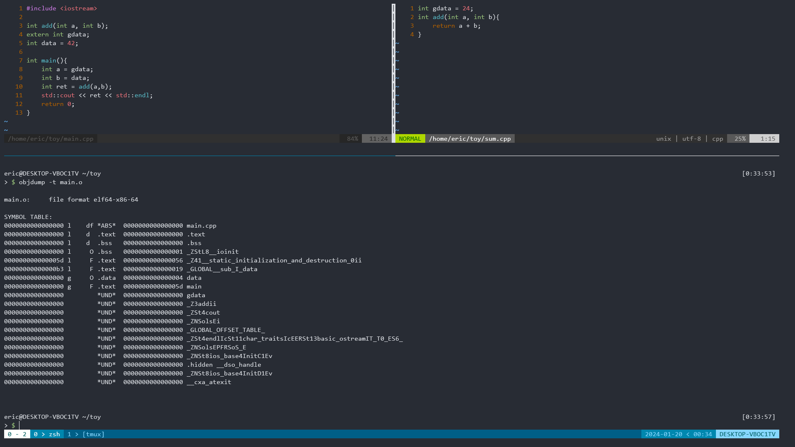Click the _Z3addii symbol
Screen dimensions: 795x447
[x=202, y=304]
